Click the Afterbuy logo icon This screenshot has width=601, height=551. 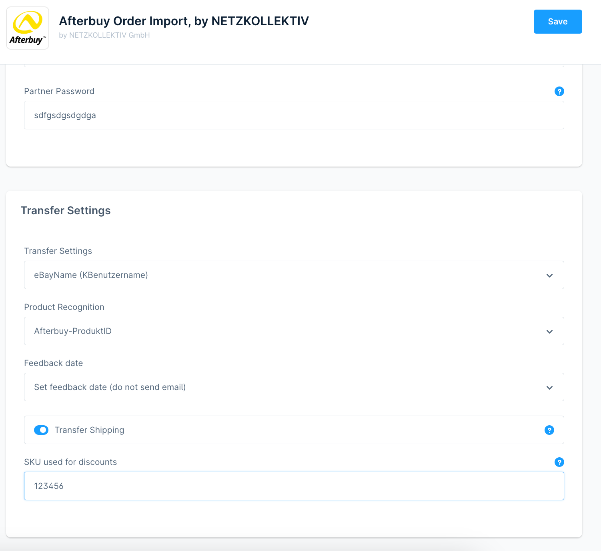[28, 28]
